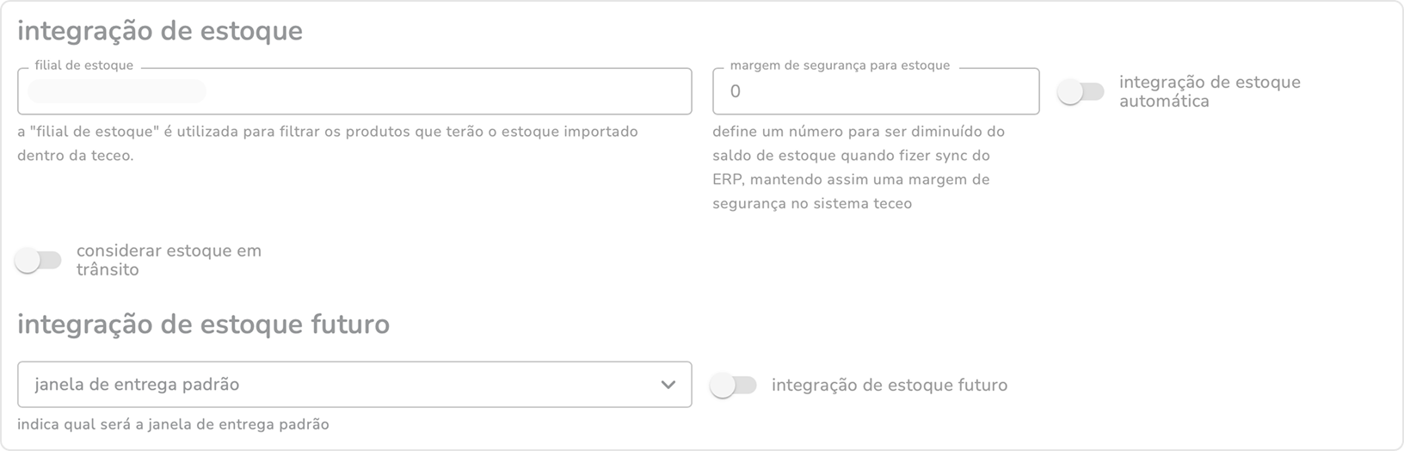Screen dimensions: 1404x451
Task: Click the chevron arrow of delivery window dropdown
Action: 668,385
